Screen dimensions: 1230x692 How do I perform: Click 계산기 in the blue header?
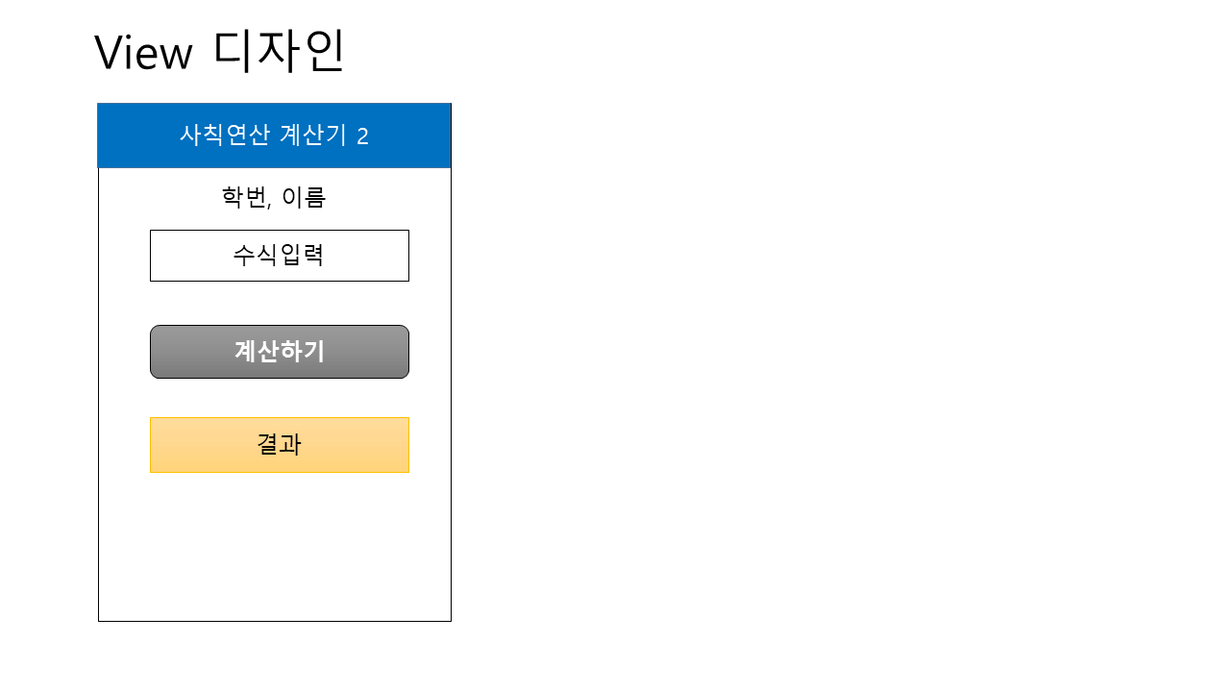(x=312, y=136)
